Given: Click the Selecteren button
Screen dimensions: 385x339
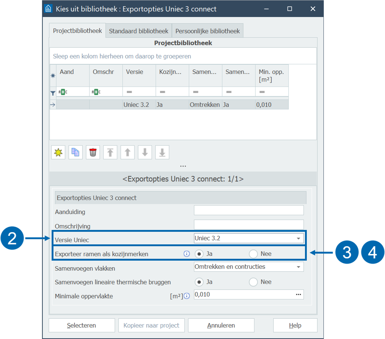Looking at the screenshot, I should coord(82,325).
